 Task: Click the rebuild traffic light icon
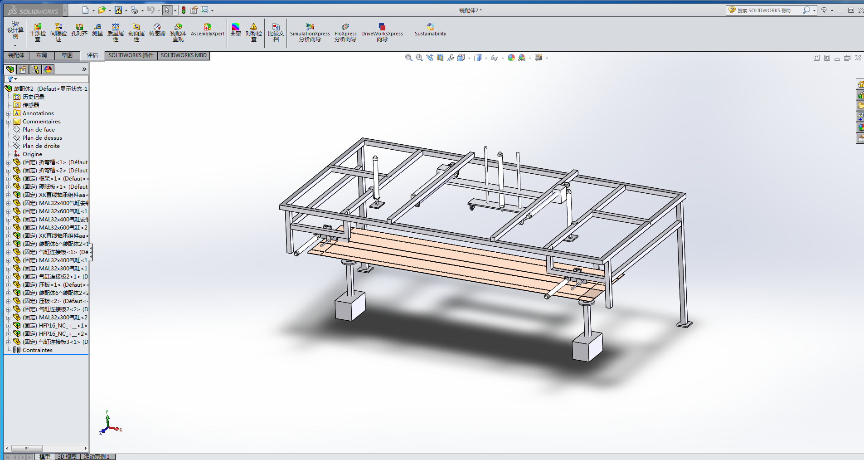(x=184, y=10)
